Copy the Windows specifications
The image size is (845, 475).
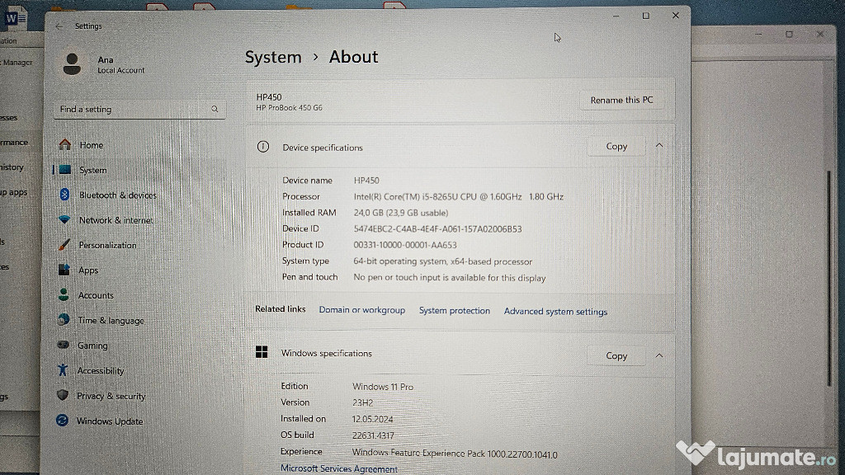tap(616, 355)
